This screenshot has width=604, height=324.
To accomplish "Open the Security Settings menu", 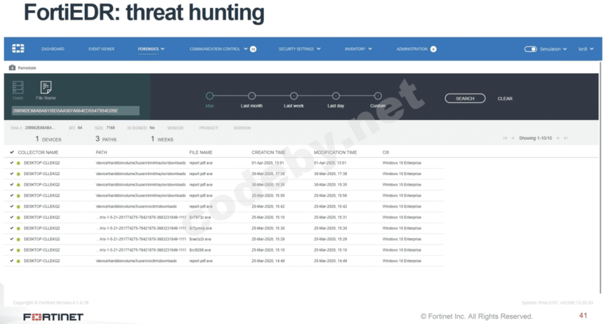I will point(296,49).
